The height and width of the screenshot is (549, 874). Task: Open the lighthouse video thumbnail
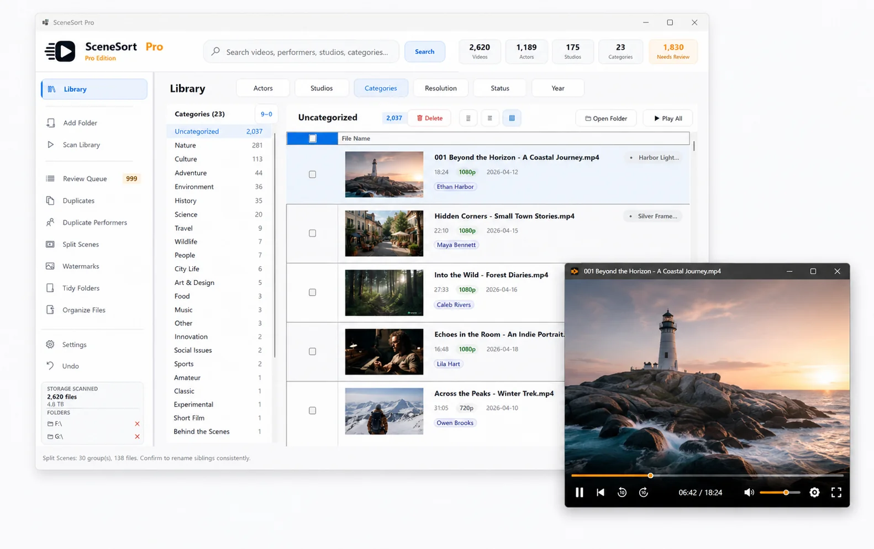(384, 175)
